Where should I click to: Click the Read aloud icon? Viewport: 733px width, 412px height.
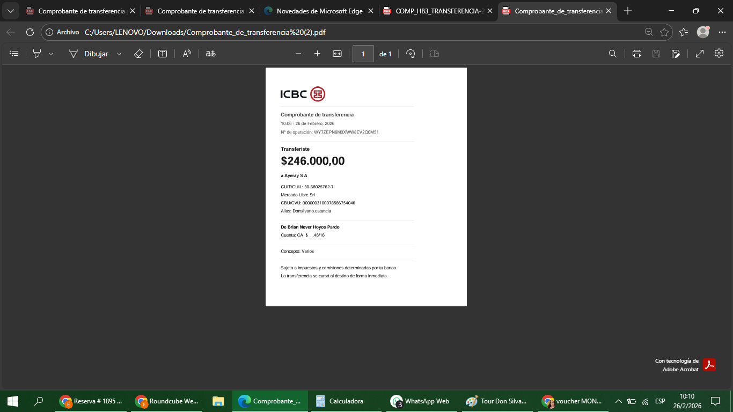[187, 54]
